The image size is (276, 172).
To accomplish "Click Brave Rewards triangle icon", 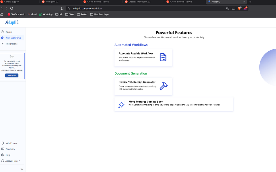I will coord(245,8).
